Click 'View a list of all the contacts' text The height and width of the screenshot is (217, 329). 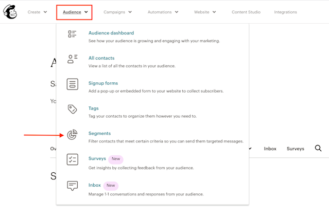132,66
